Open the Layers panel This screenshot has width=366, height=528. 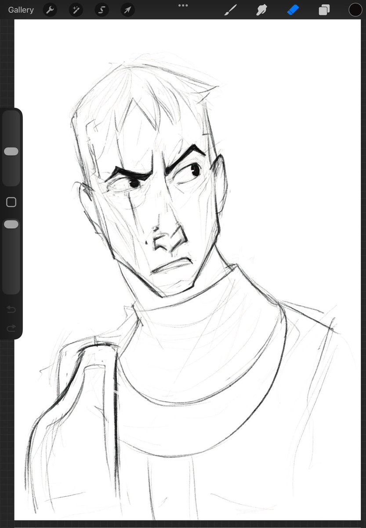pyautogui.click(x=324, y=10)
